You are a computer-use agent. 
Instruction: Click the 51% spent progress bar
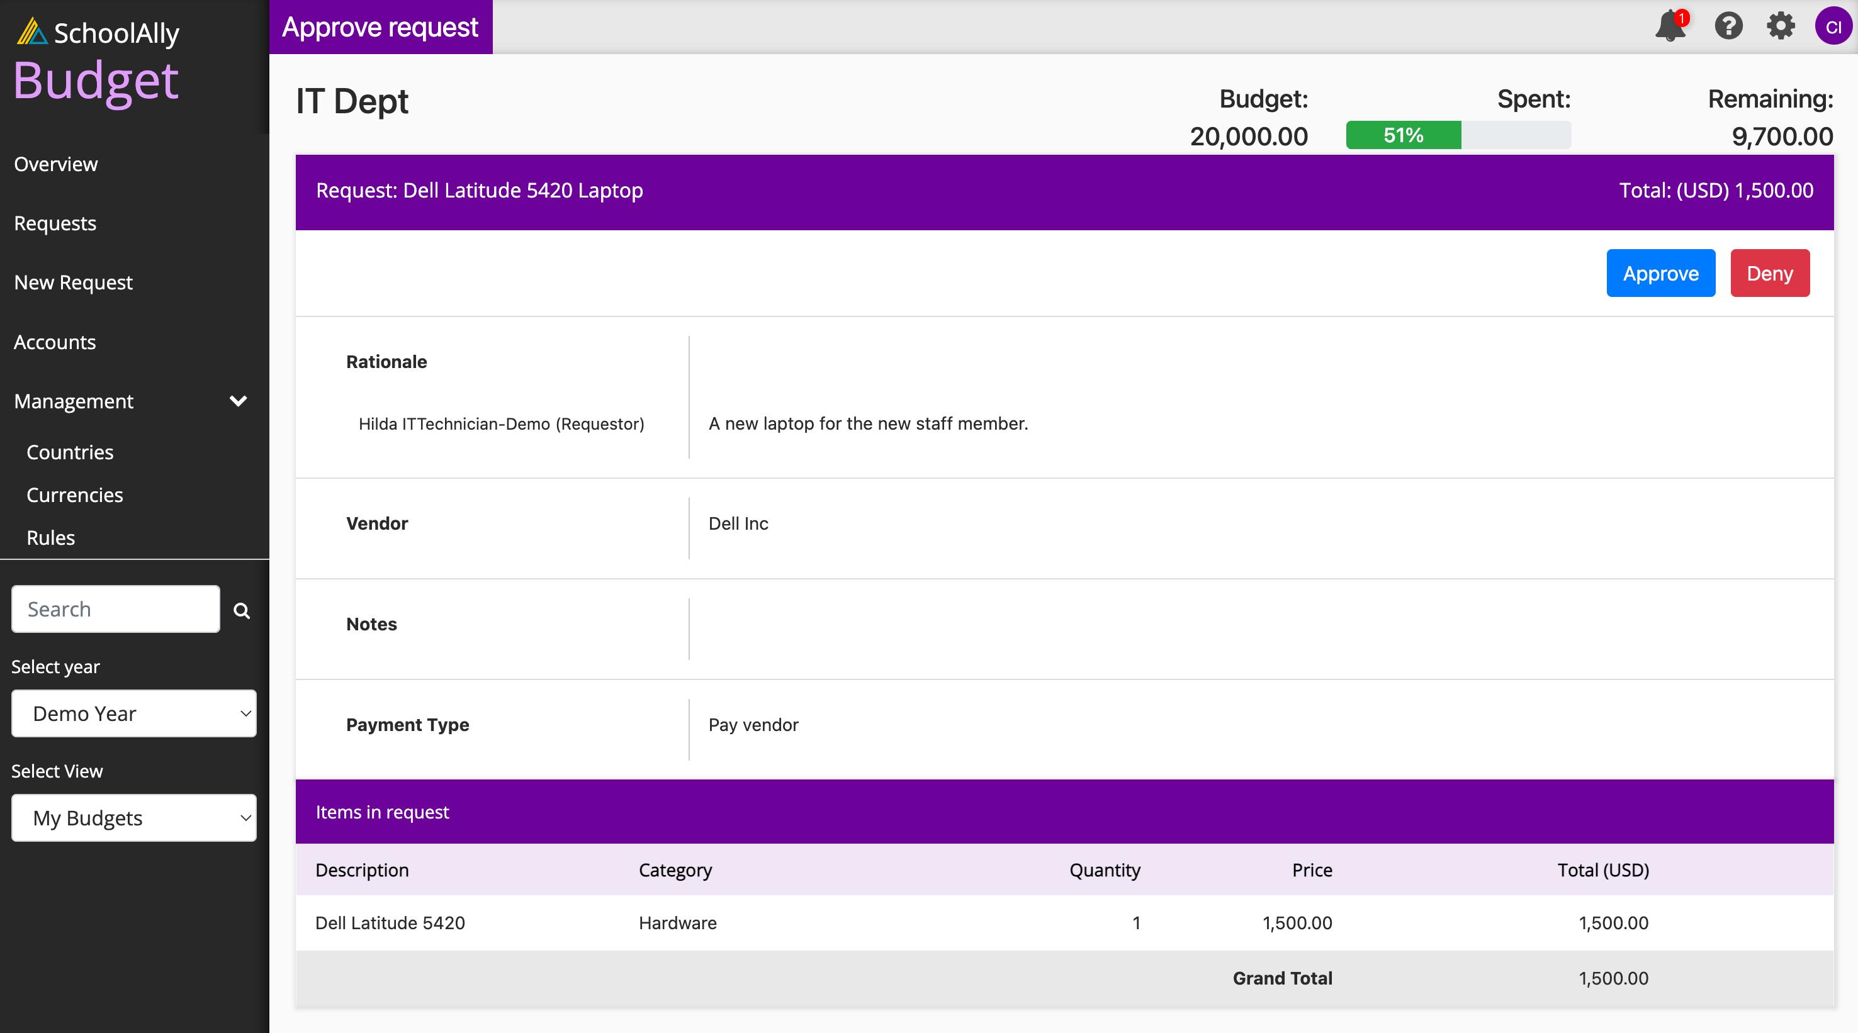point(1458,135)
